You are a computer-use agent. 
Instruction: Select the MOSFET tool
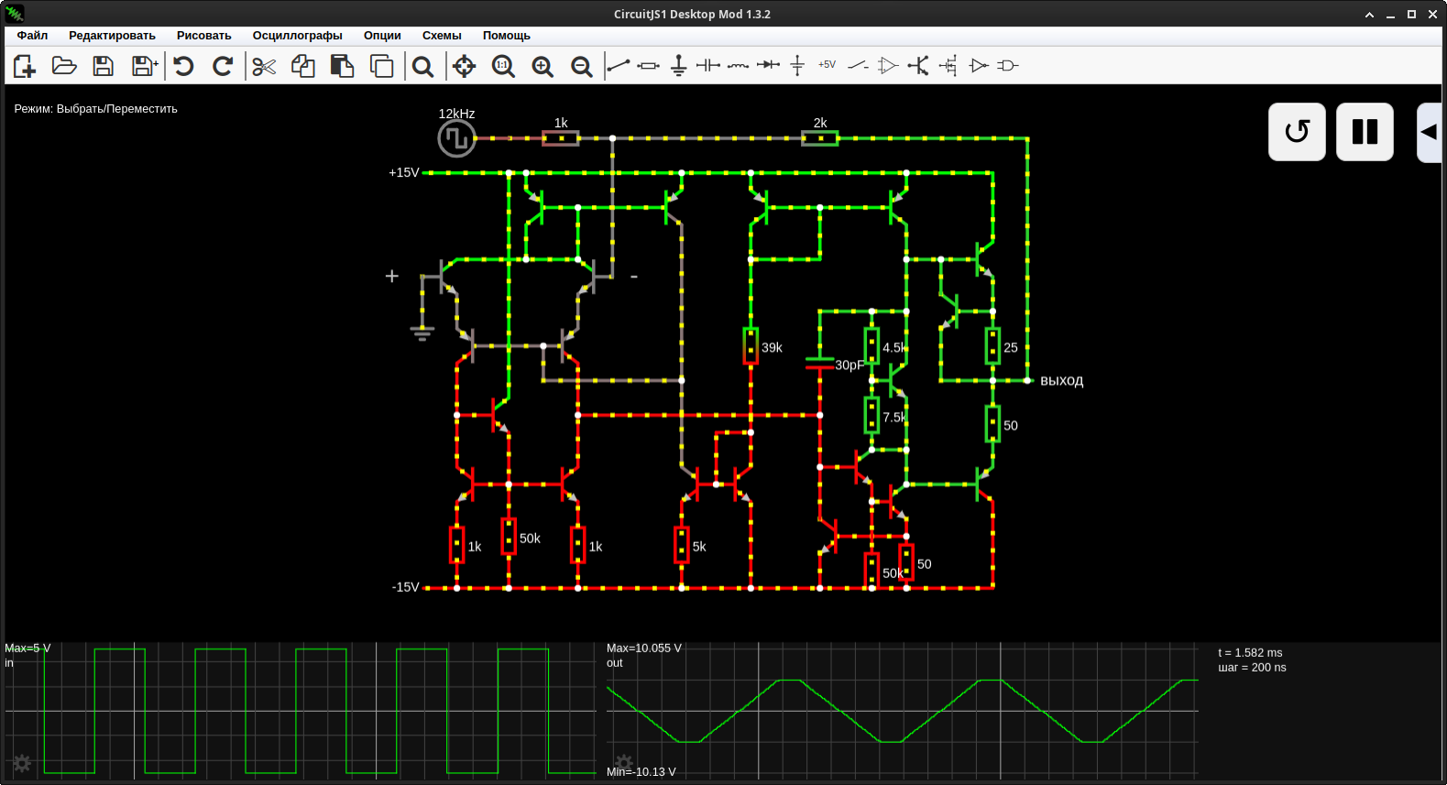[x=948, y=65]
